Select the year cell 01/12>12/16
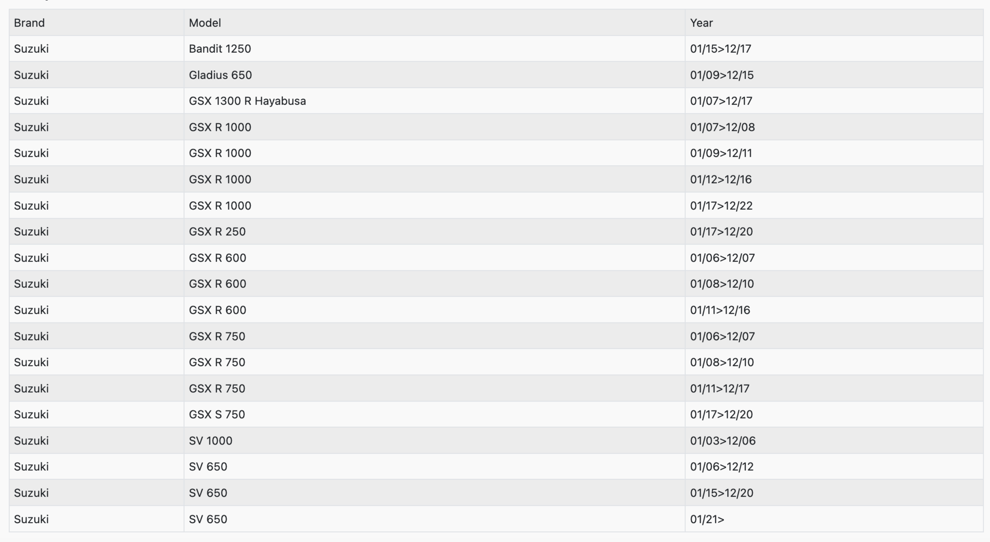The image size is (990, 542). pyautogui.click(x=721, y=180)
